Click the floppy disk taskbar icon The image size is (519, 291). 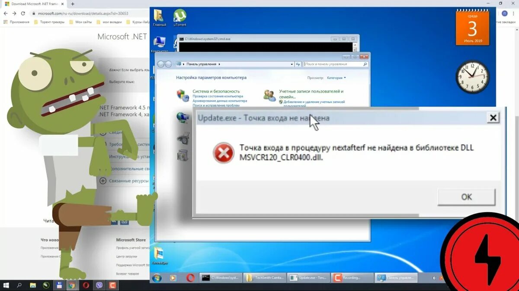click(x=59, y=285)
